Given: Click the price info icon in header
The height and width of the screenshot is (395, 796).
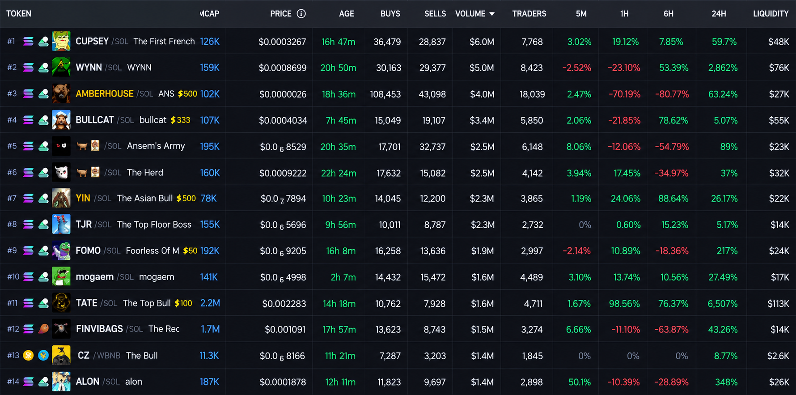Looking at the screenshot, I should pyautogui.click(x=301, y=14).
